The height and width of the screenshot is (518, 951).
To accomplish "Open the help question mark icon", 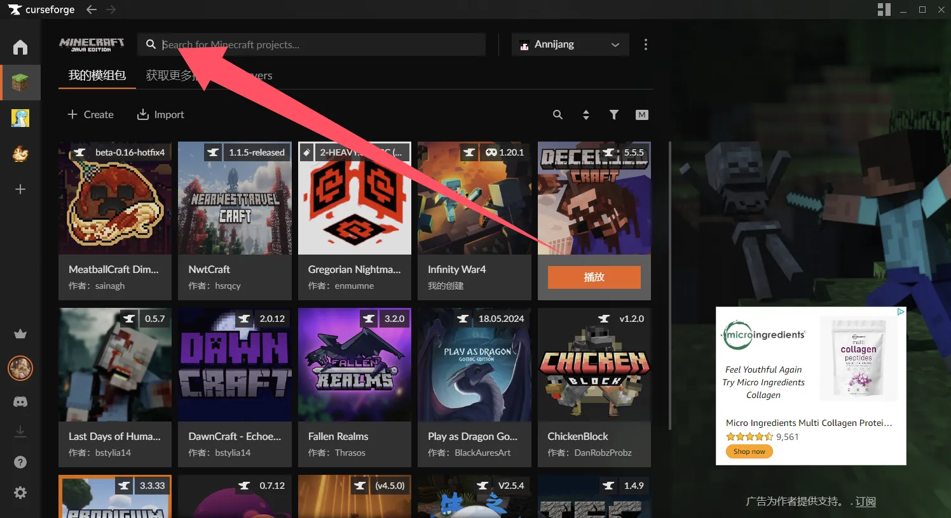I will pyautogui.click(x=20, y=462).
